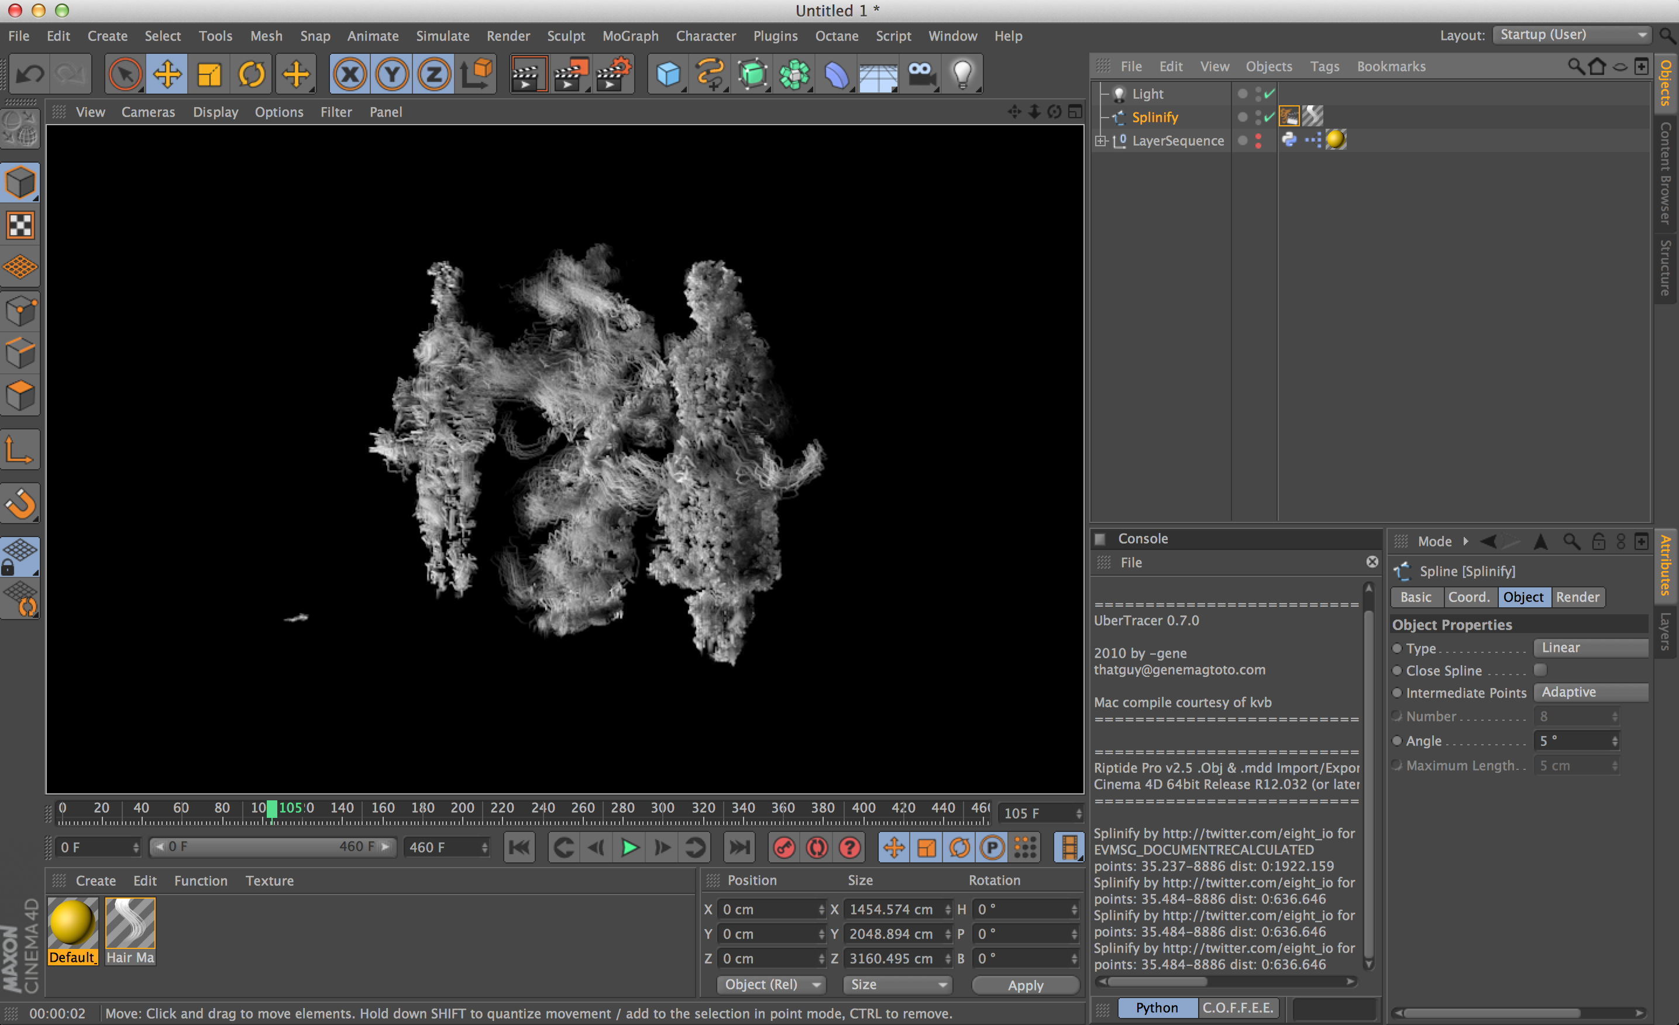Open the MoGraph menu

point(630,36)
